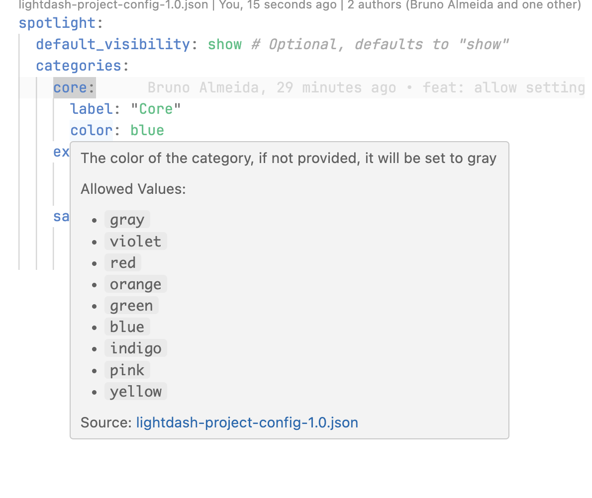592x498 pixels.
Task: Click red in the allowed values list
Action: coord(123,262)
